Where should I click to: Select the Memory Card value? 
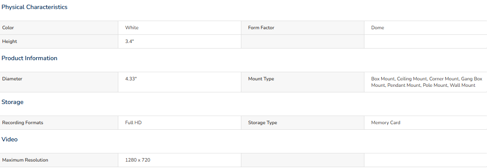pyautogui.click(x=386, y=123)
